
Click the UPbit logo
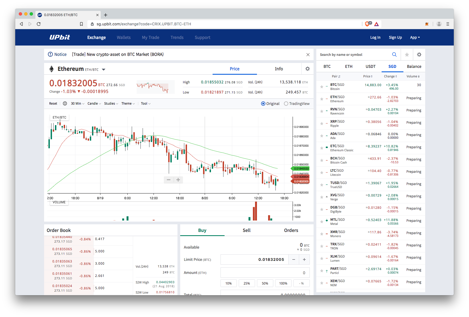point(60,37)
